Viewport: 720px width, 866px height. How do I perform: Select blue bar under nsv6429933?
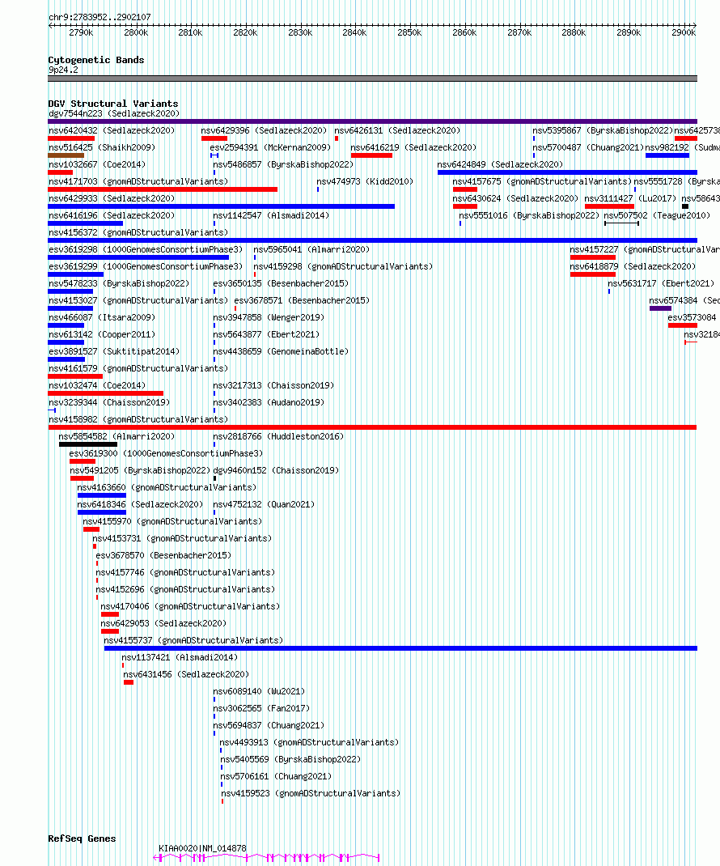[x=222, y=206]
